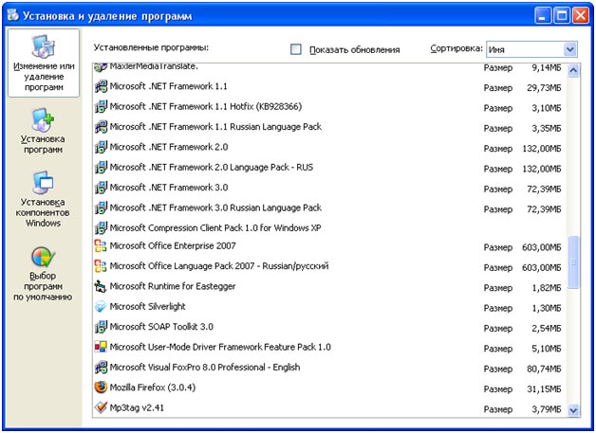Open the Сортировка dropdown showing Имя
Screen dimensions: 596x433
tap(531, 49)
